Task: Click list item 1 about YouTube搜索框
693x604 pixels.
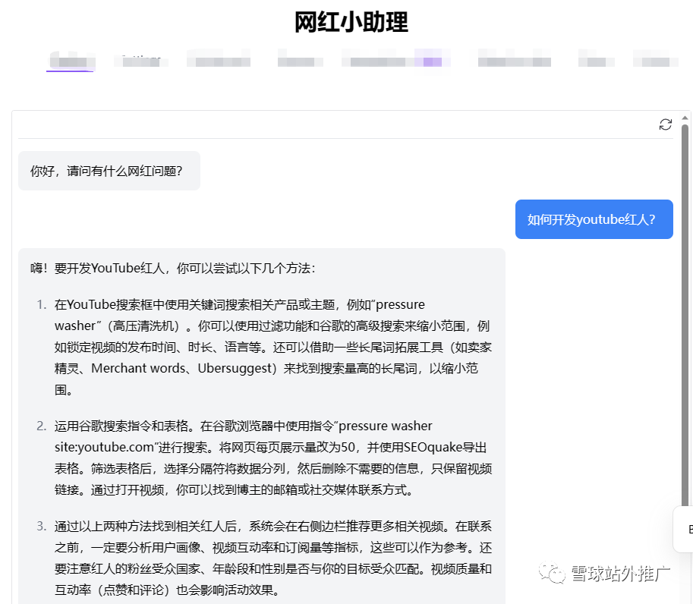Action: 272,347
